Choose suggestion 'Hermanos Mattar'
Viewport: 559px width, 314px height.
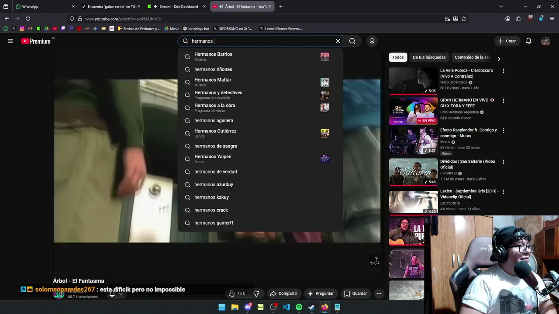point(260,82)
